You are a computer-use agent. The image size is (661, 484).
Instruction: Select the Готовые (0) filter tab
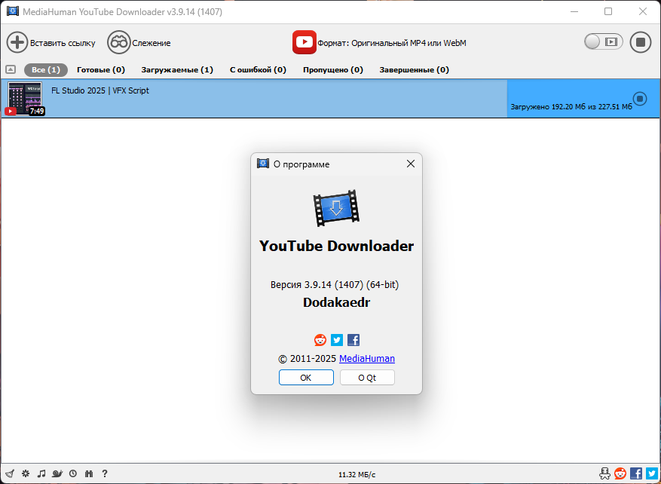(101, 69)
